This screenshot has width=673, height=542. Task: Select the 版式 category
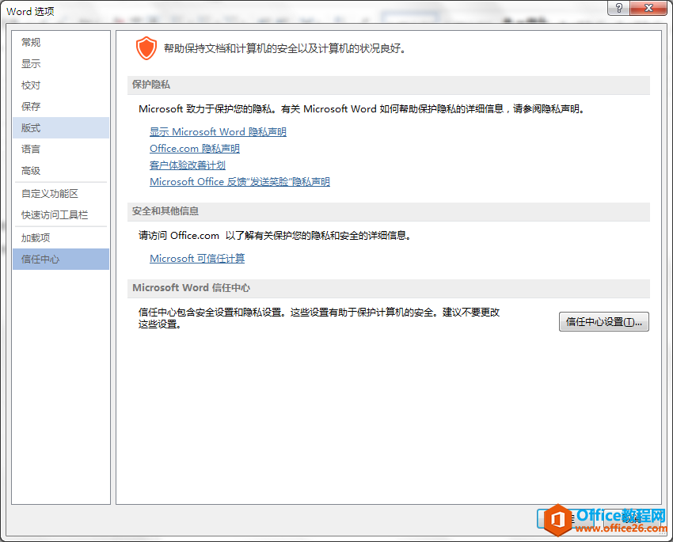[60, 127]
